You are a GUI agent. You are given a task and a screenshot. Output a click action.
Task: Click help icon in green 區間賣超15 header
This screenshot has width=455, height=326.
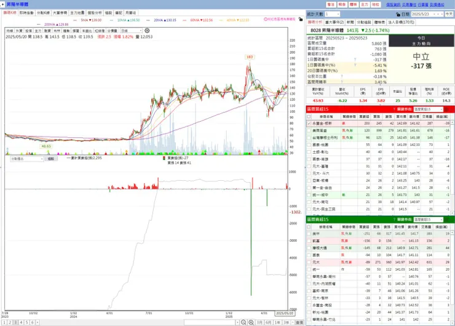coord(394,220)
